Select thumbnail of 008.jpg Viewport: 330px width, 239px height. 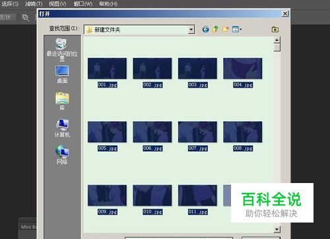[243, 132]
